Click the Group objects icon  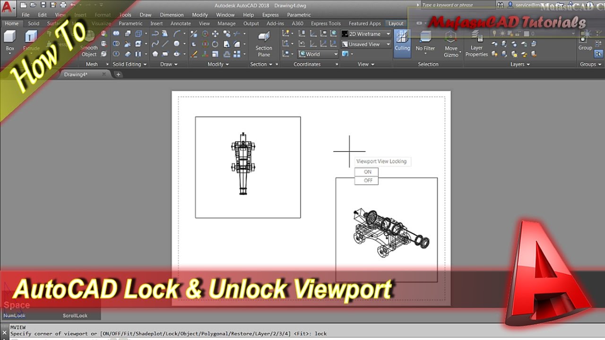pos(585,40)
